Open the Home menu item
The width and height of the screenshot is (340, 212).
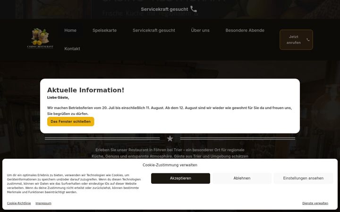pos(70,31)
